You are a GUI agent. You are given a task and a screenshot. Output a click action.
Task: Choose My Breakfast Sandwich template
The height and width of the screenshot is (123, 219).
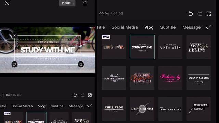click(x=199, y=109)
